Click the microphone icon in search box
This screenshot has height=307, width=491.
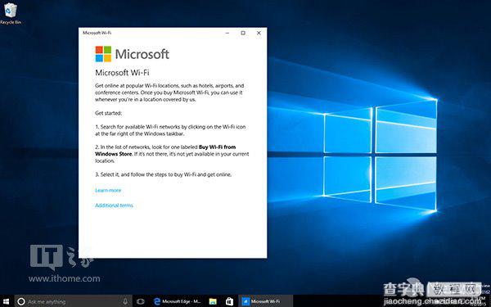click(x=125, y=301)
